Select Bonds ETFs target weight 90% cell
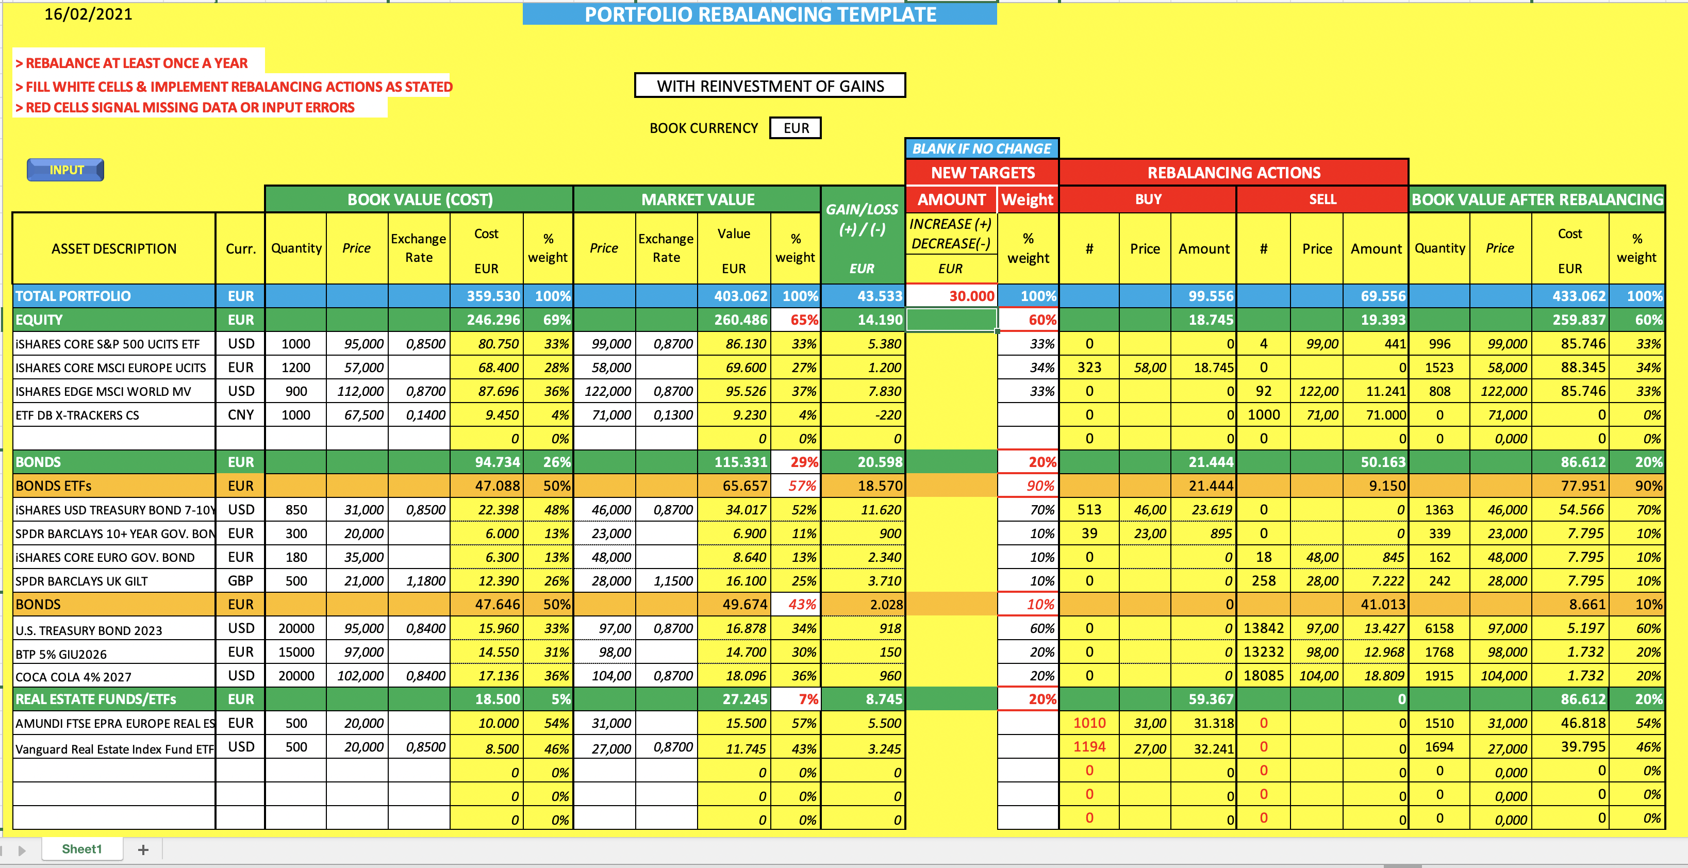The image size is (1688, 868). pyautogui.click(x=1028, y=486)
